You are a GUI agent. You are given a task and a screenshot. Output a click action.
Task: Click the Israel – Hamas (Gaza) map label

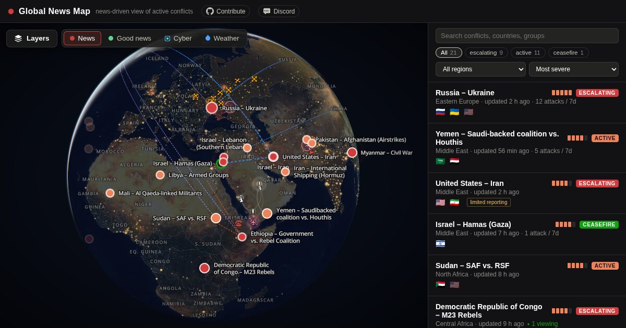point(183,163)
